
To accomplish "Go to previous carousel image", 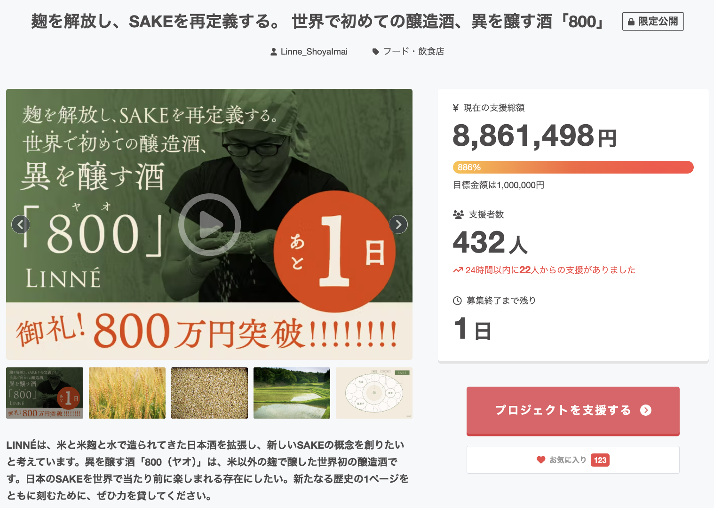I will tap(20, 224).
